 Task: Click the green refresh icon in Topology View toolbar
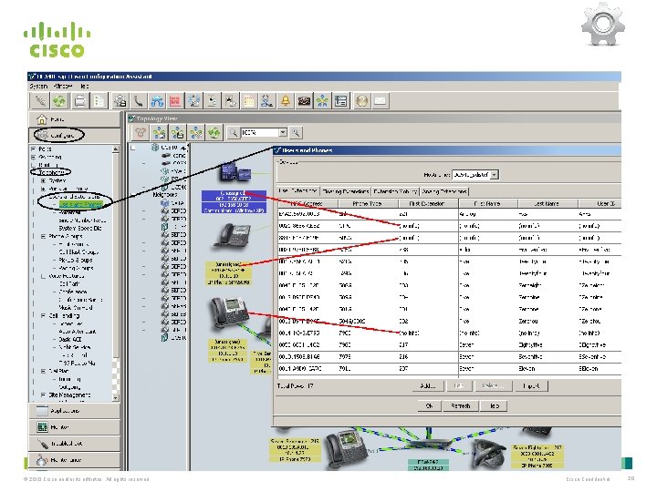pos(214,133)
